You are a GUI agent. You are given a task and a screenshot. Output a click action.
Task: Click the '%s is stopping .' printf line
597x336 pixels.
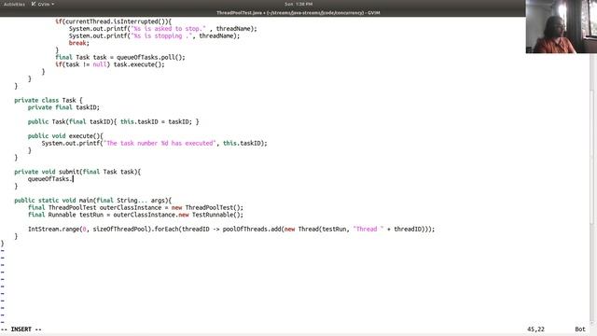(154, 35)
